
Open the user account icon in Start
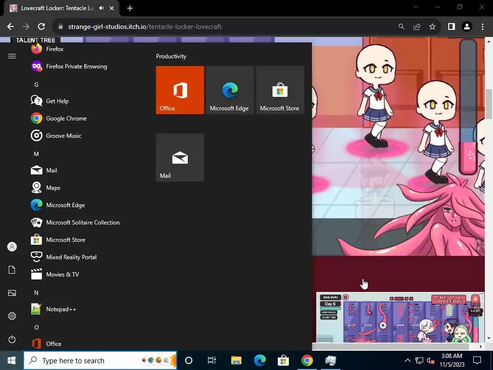(12, 247)
